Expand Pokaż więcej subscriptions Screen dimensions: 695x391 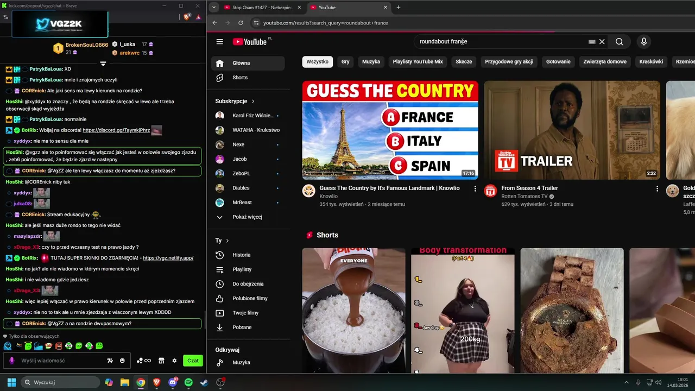pos(248,217)
